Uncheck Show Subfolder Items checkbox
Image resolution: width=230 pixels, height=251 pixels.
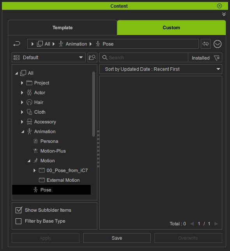click(19, 210)
